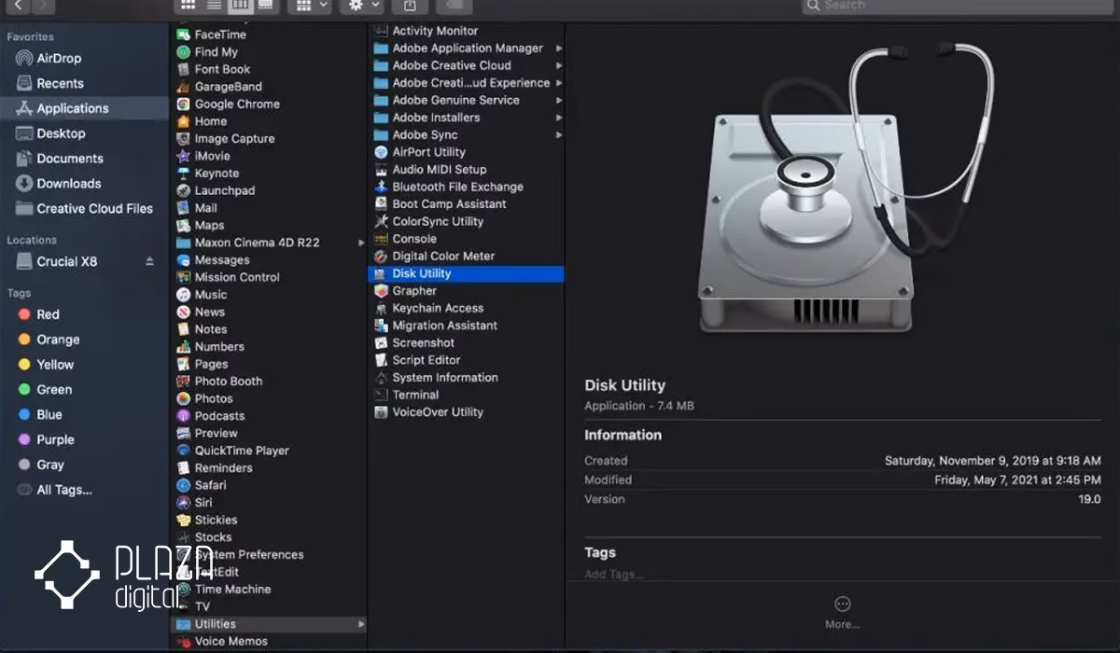Select Voice Memos in Applications list

[231, 642]
